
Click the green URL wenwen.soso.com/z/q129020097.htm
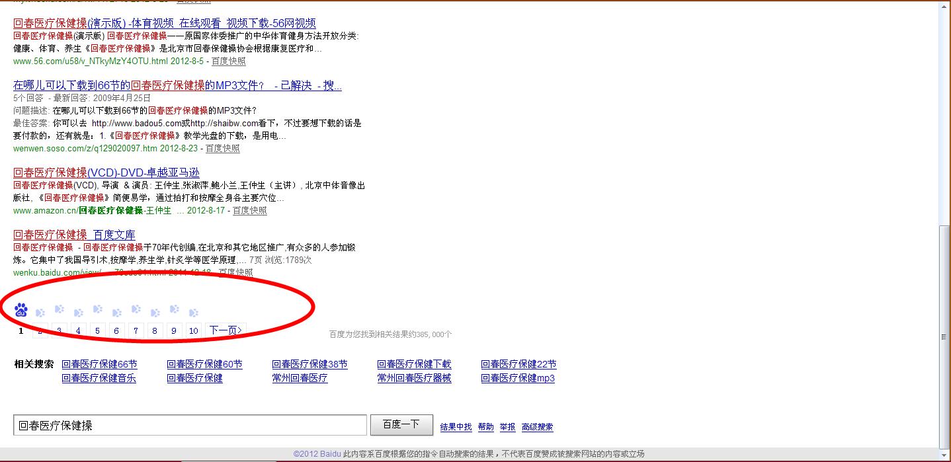point(85,148)
